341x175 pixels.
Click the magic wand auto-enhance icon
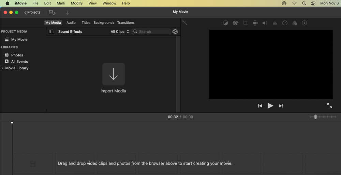184,23
